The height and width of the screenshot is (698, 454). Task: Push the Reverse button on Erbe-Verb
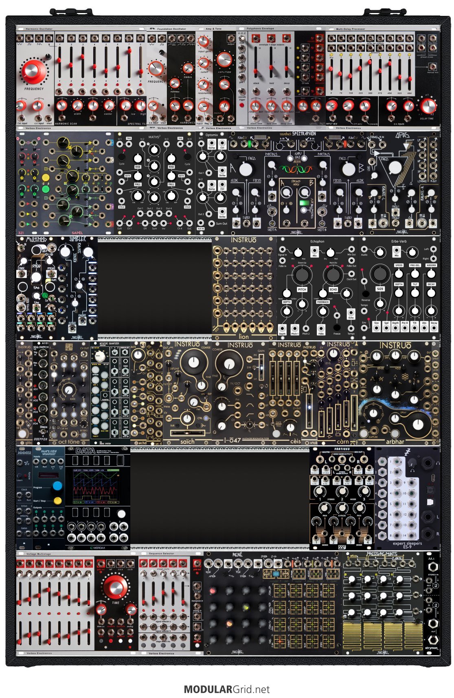click(x=366, y=293)
